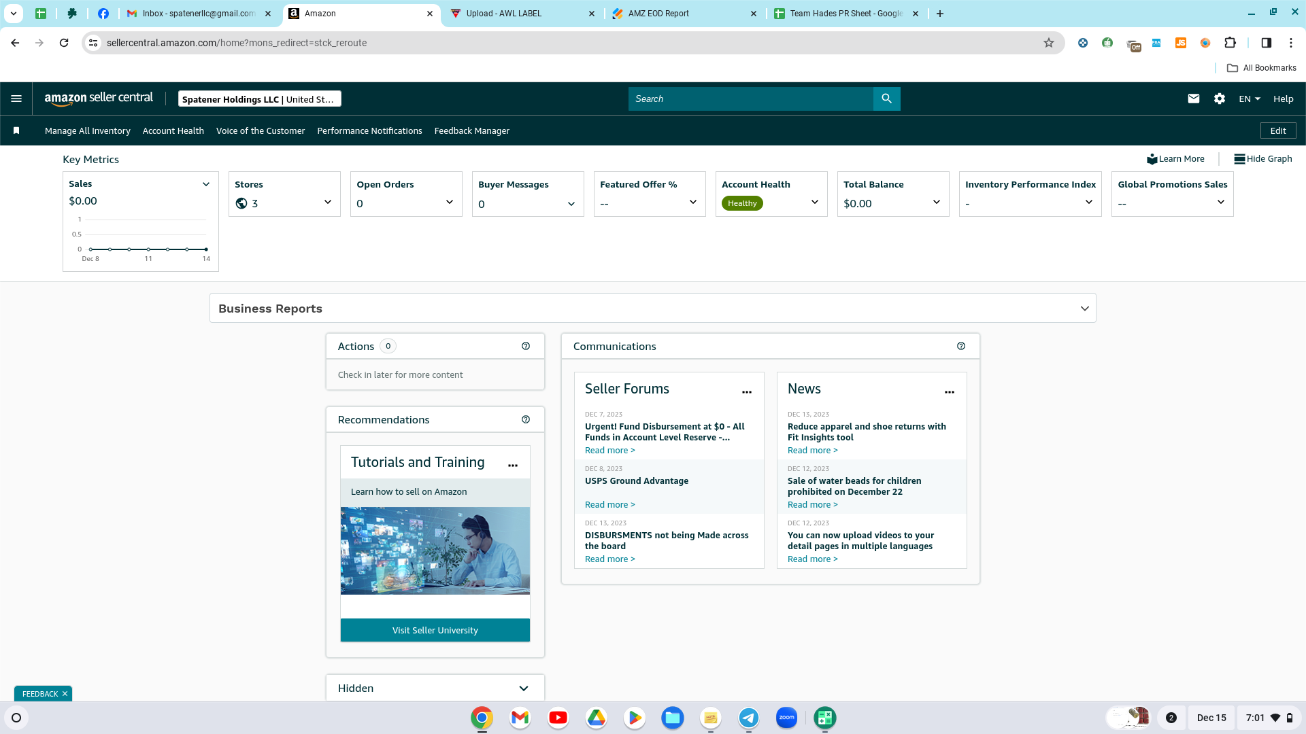Expand the Sales metric card chevron
Screen dimensions: 1306x734
[206, 184]
